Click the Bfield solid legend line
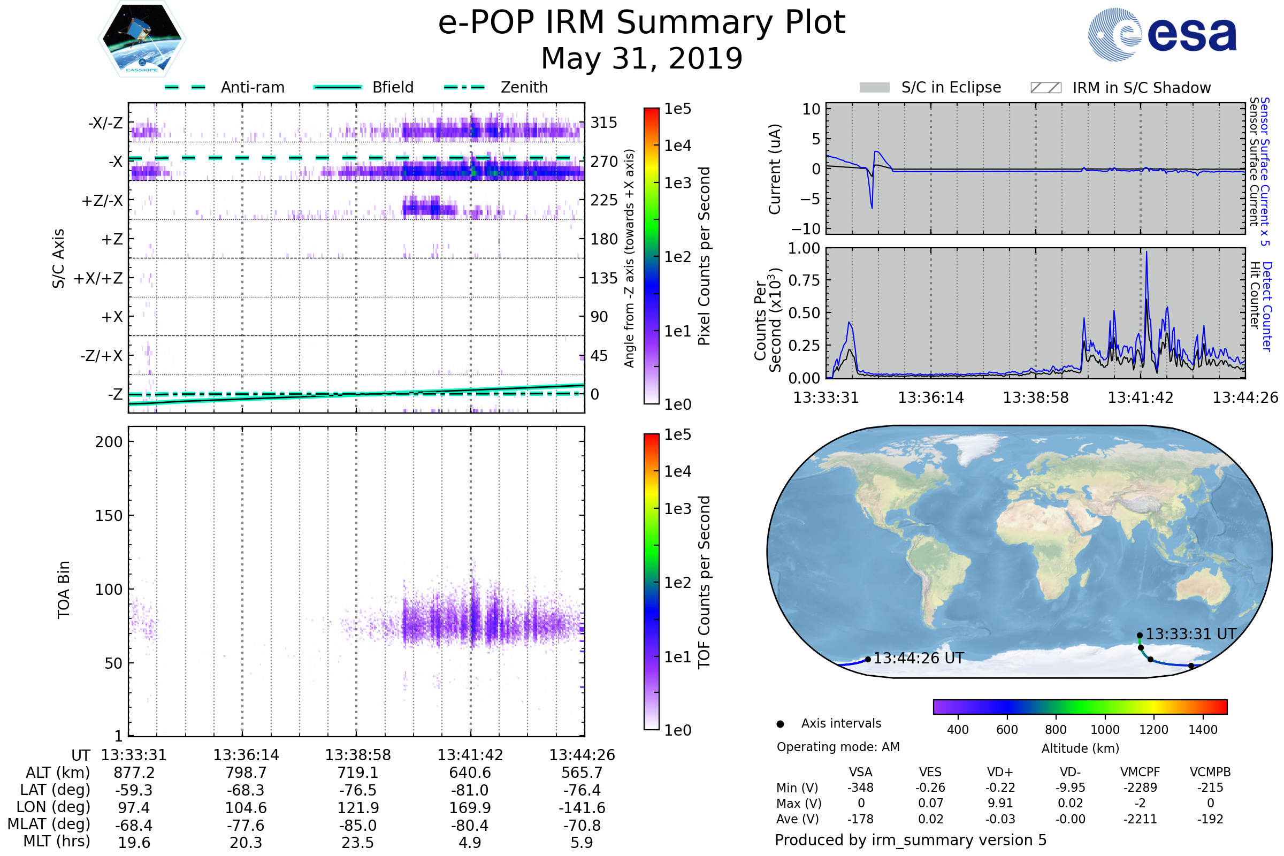Viewport: 1284px width, 856px height. (338, 87)
